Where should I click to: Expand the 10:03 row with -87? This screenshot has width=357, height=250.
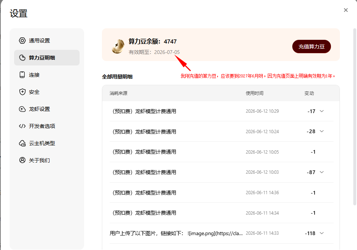(322, 172)
